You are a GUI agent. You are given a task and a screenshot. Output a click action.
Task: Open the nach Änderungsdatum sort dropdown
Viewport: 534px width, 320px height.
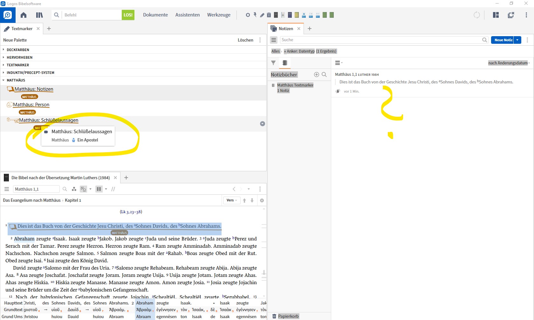click(x=509, y=63)
